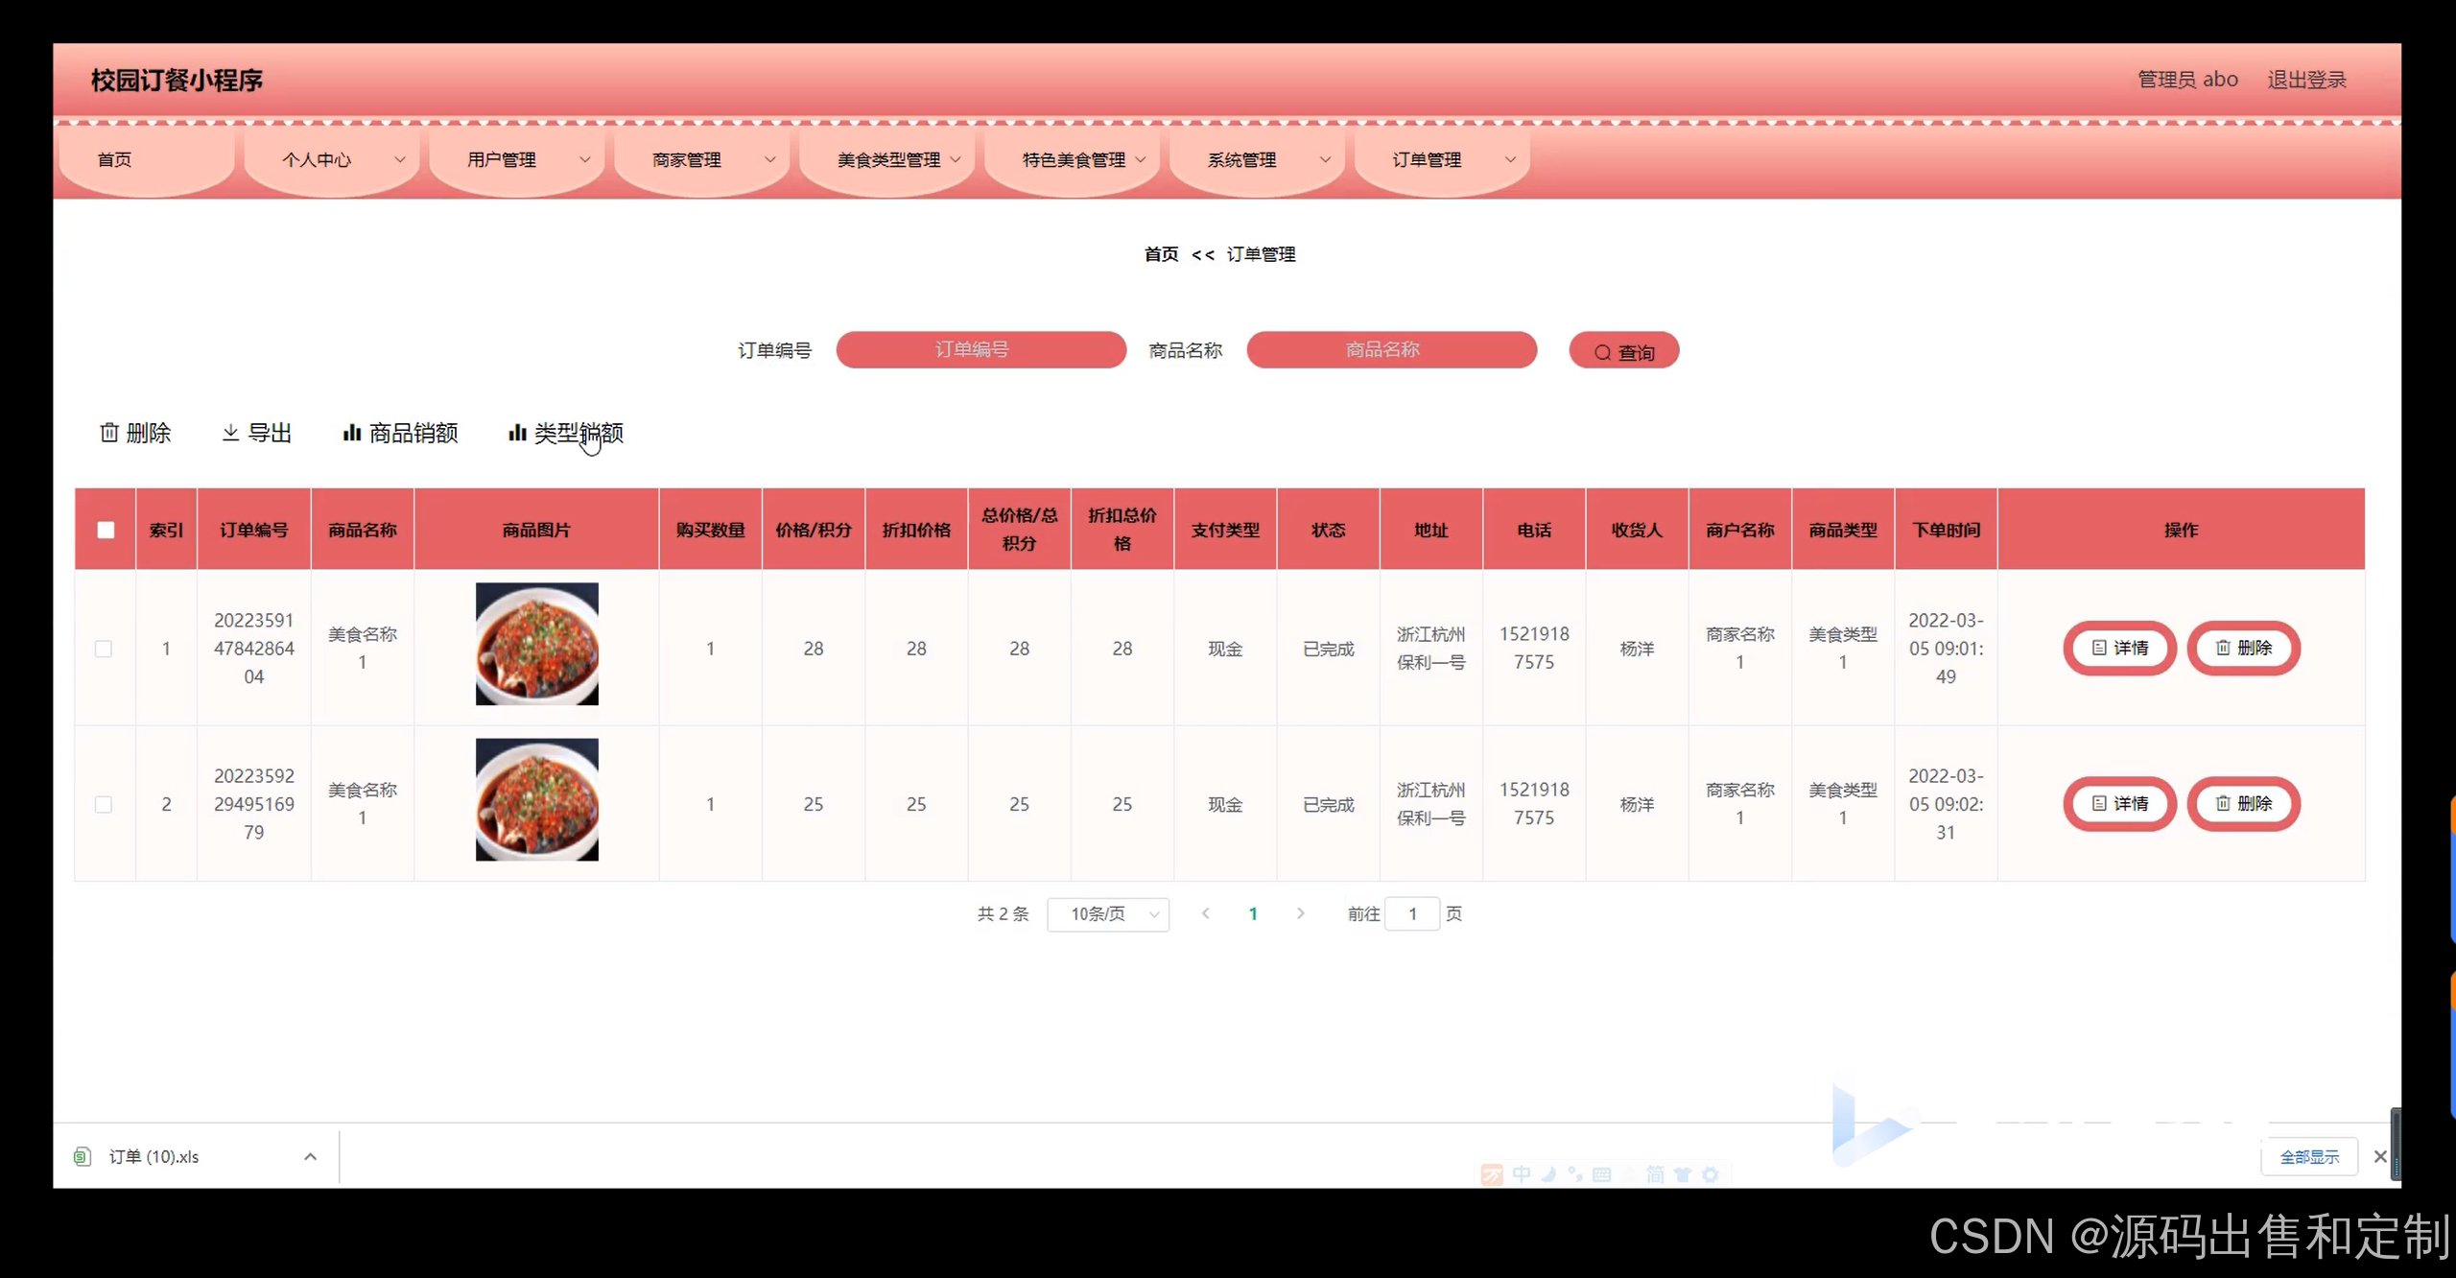
Task: Click the 退出登录 (log out) link
Action: [x=2306, y=80]
